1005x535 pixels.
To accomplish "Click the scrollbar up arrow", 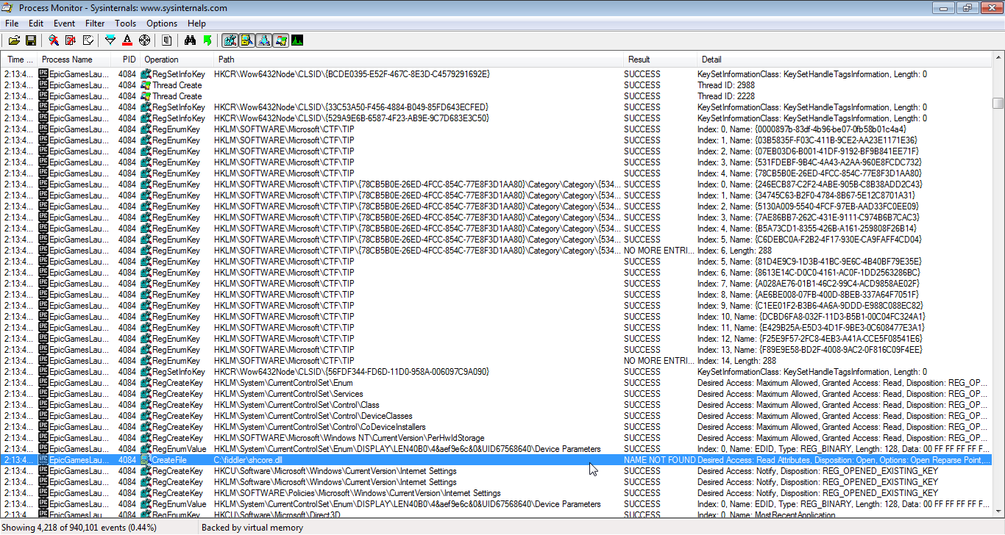I will [x=998, y=59].
